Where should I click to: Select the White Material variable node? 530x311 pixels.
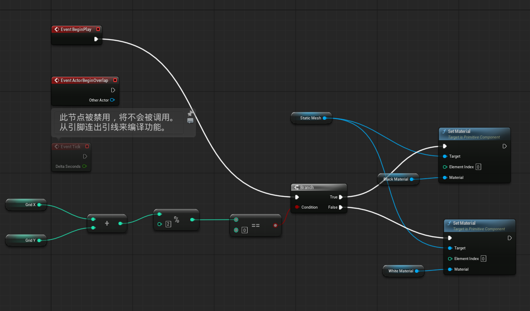pyautogui.click(x=400, y=271)
